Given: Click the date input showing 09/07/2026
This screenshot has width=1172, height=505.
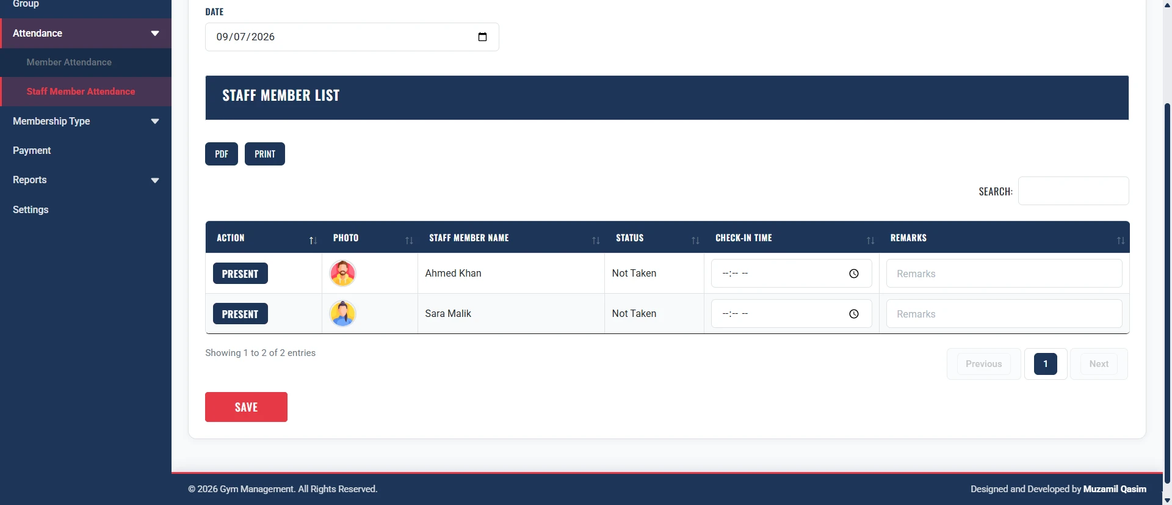Looking at the screenshot, I should click(x=352, y=37).
